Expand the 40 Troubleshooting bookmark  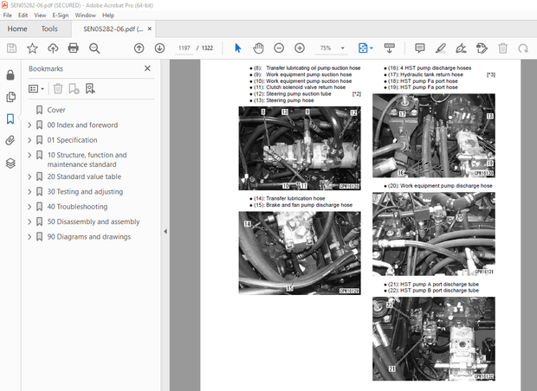[30, 207]
